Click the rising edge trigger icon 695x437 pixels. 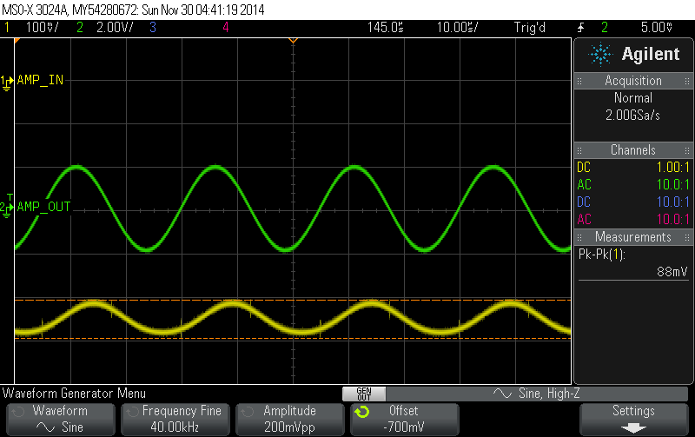(x=580, y=28)
